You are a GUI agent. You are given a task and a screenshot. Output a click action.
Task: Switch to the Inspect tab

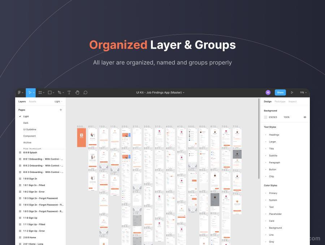(x=292, y=102)
